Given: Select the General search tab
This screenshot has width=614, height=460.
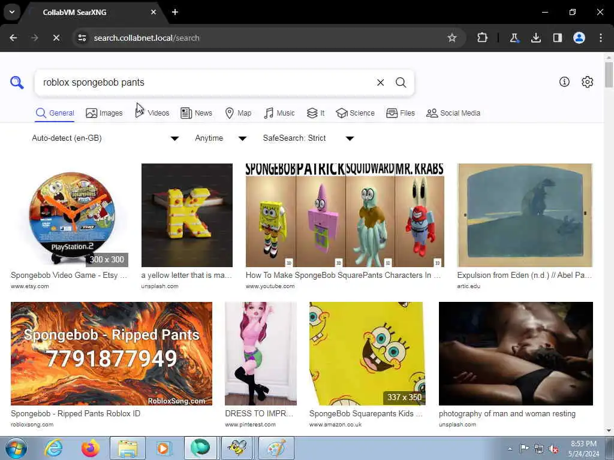Looking at the screenshot, I should (x=55, y=113).
